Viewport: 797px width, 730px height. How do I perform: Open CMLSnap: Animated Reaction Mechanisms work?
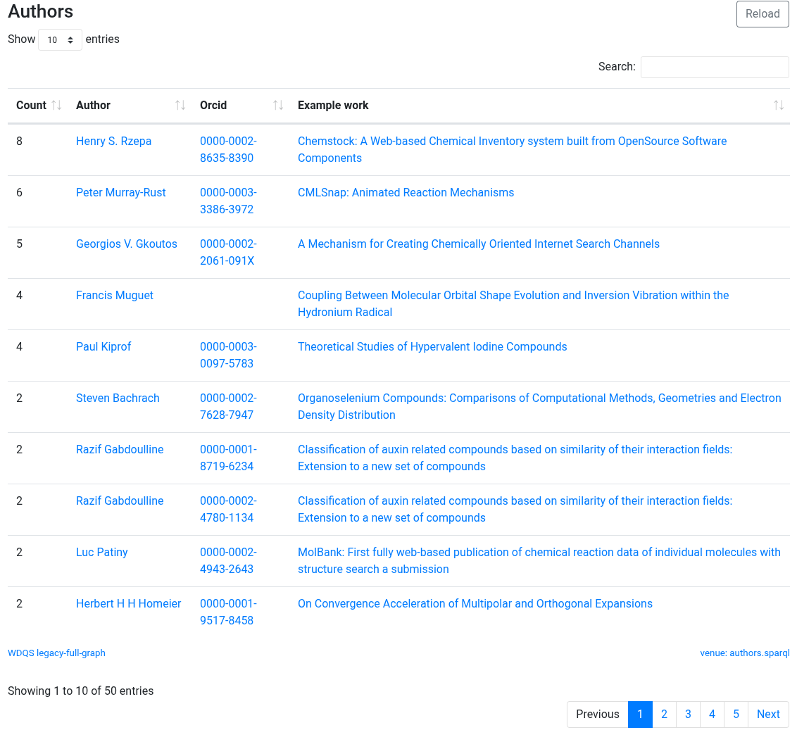click(x=406, y=193)
